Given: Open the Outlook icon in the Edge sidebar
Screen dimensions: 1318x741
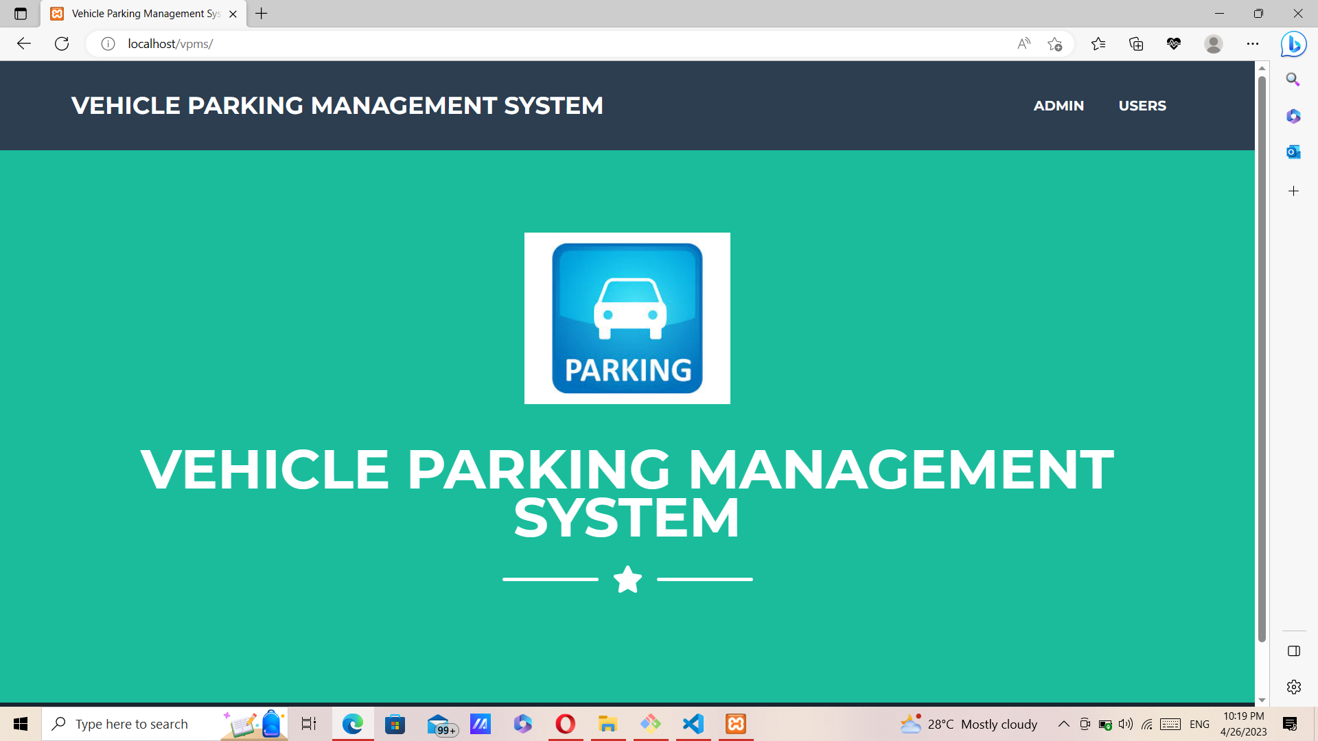Looking at the screenshot, I should (x=1293, y=152).
